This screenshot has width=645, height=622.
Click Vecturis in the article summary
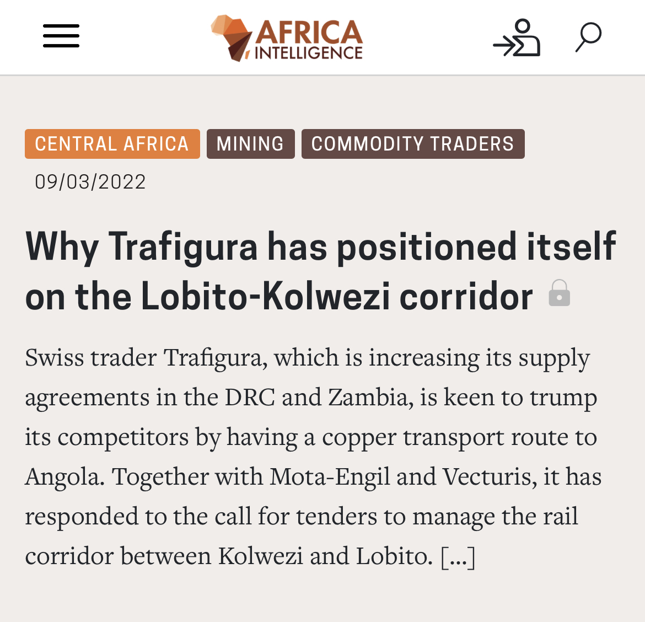click(490, 476)
